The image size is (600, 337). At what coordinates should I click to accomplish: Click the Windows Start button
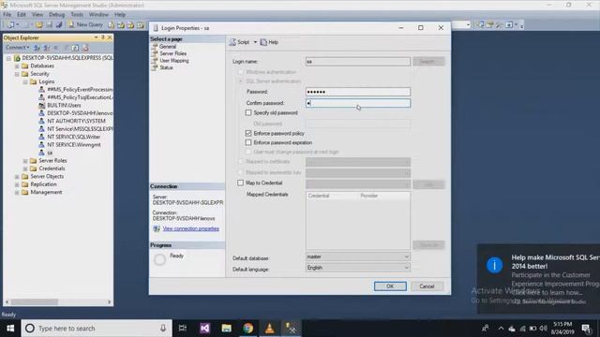10,329
